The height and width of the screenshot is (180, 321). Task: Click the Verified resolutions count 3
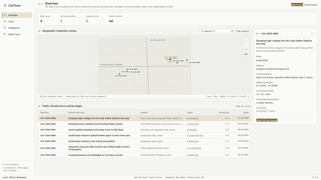[61, 21]
